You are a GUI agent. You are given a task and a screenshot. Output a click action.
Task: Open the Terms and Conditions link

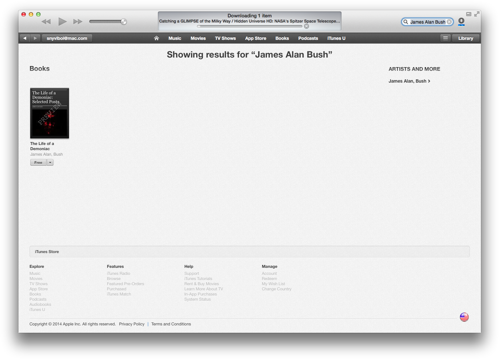(x=171, y=324)
